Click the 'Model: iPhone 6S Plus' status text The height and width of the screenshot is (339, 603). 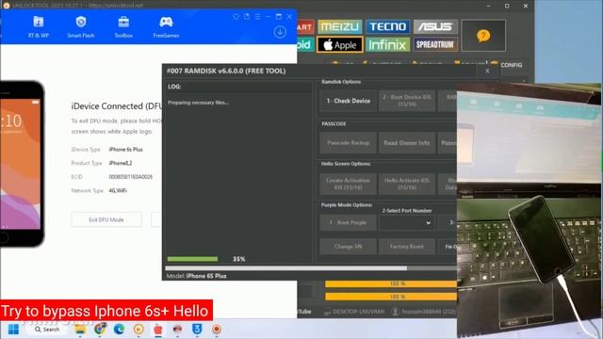tap(197, 276)
